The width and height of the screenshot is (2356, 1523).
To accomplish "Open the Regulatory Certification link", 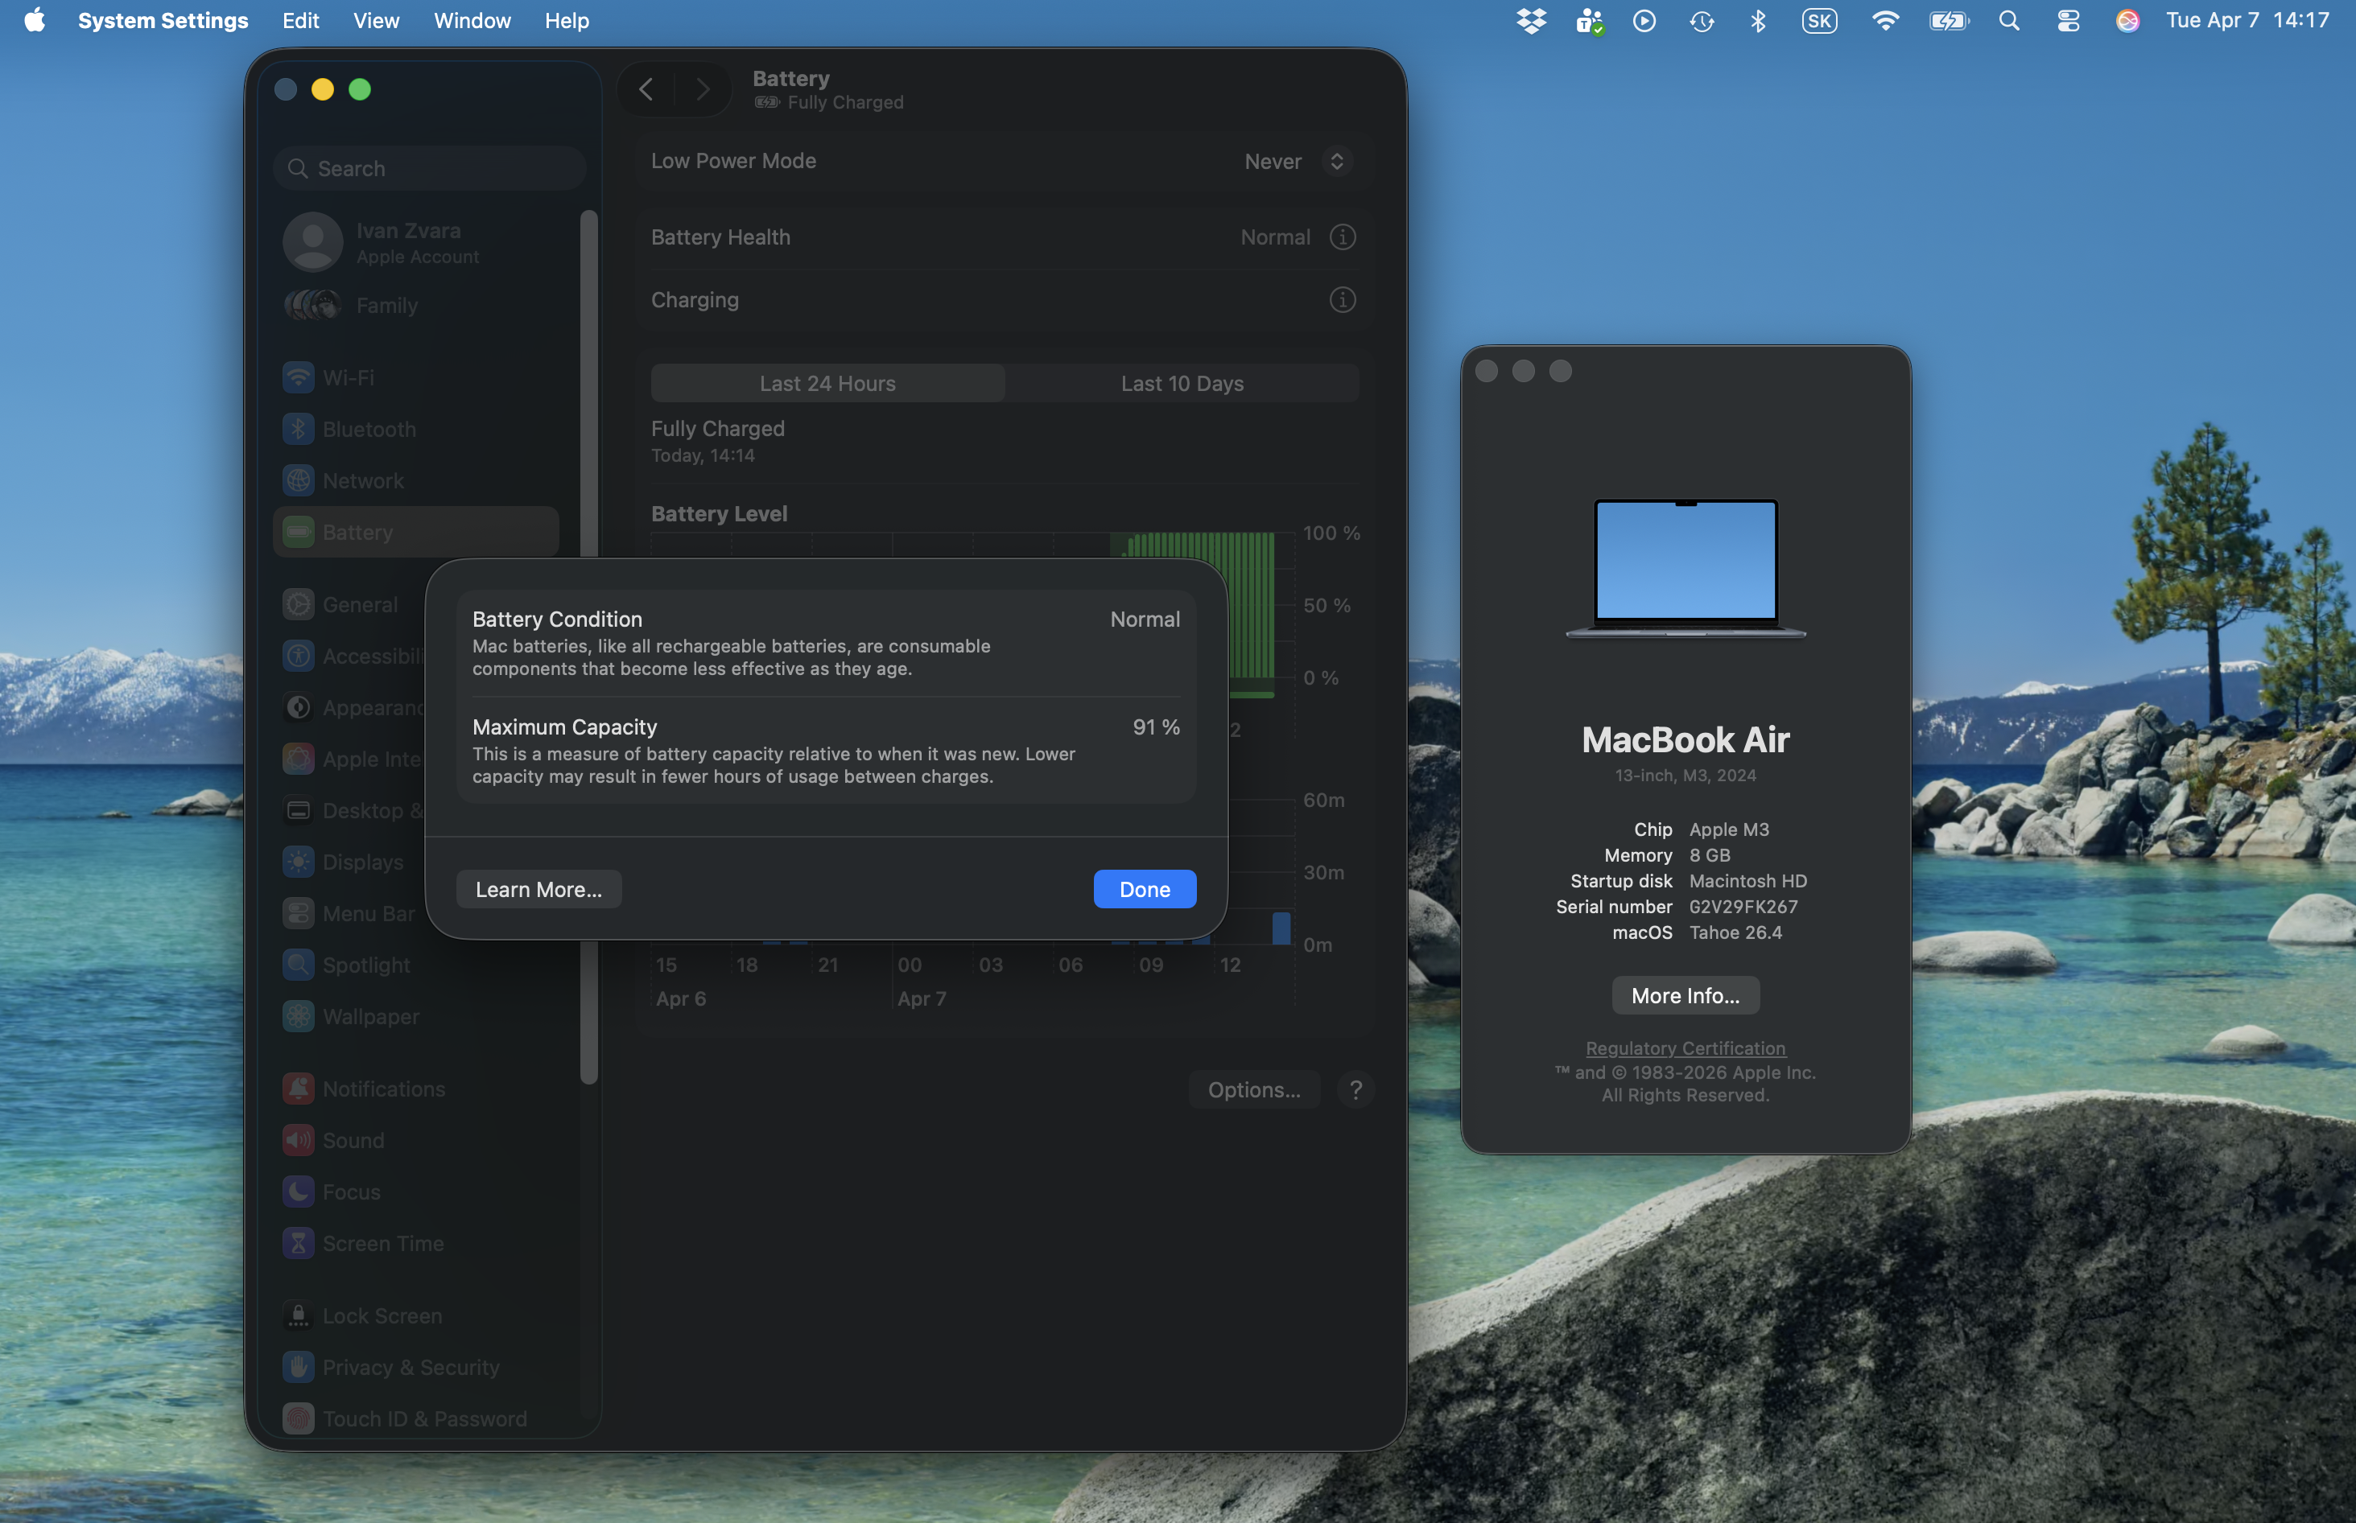I will [1686, 1048].
